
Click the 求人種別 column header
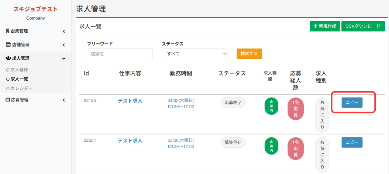pos(321,77)
